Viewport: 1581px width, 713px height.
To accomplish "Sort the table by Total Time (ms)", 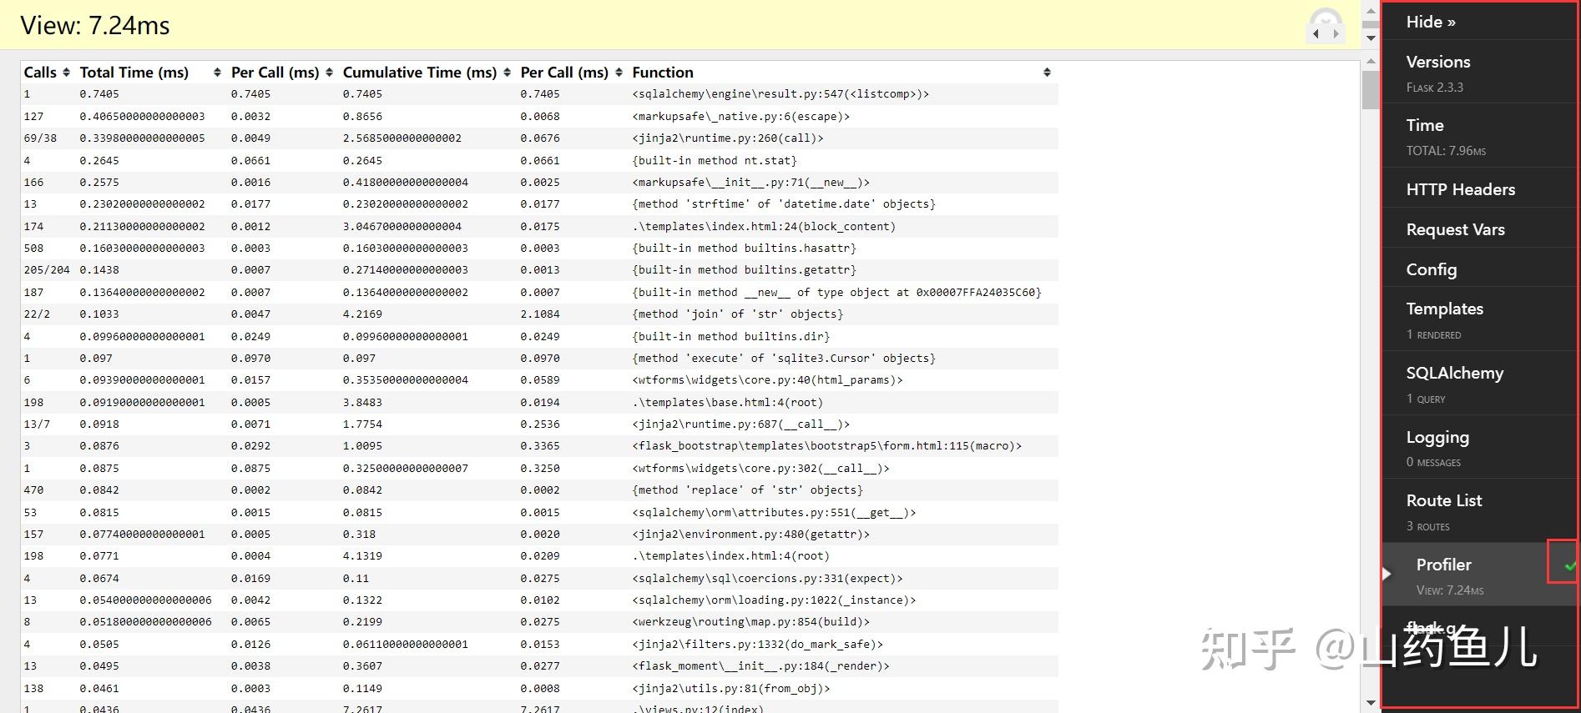I will pos(217,73).
